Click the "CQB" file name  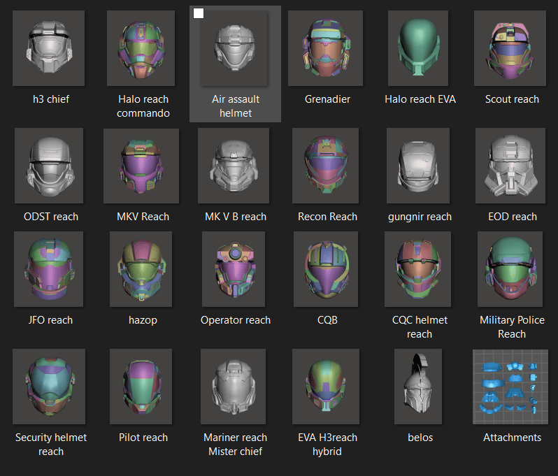point(327,320)
